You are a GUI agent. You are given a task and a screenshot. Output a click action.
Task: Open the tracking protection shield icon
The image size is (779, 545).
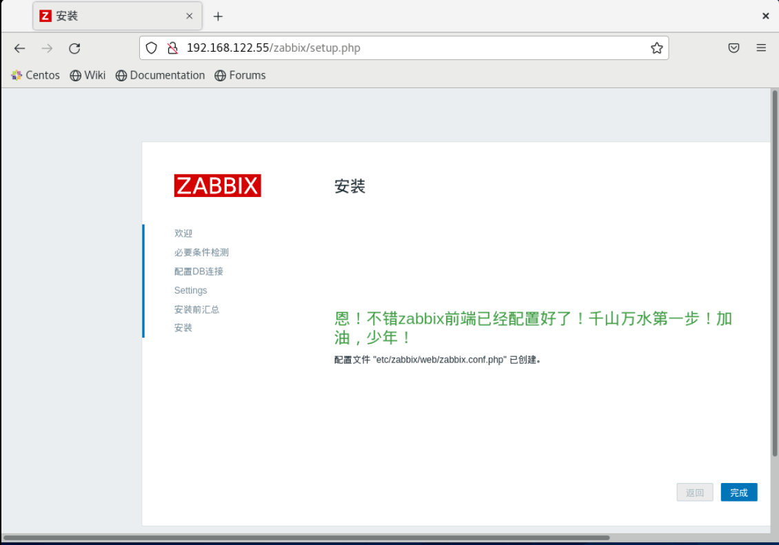(x=152, y=48)
